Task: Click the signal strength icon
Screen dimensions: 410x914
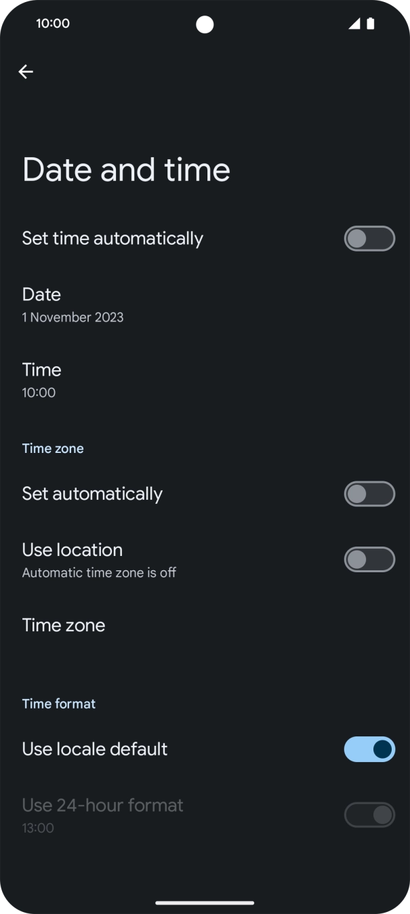Action: [x=354, y=23]
